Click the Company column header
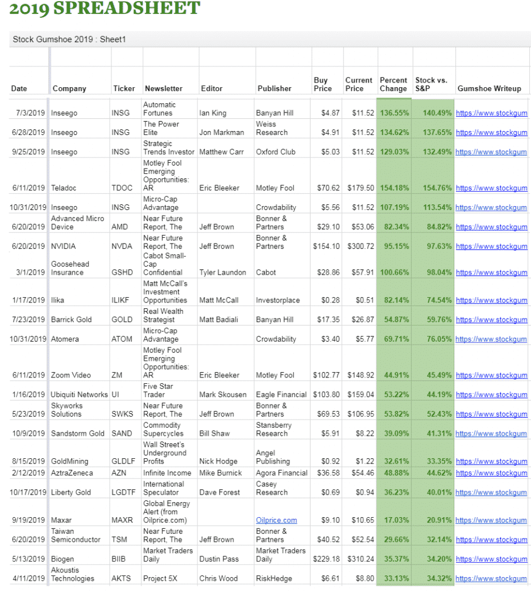Image resolution: width=531 pixels, height=591 pixels. coord(69,88)
